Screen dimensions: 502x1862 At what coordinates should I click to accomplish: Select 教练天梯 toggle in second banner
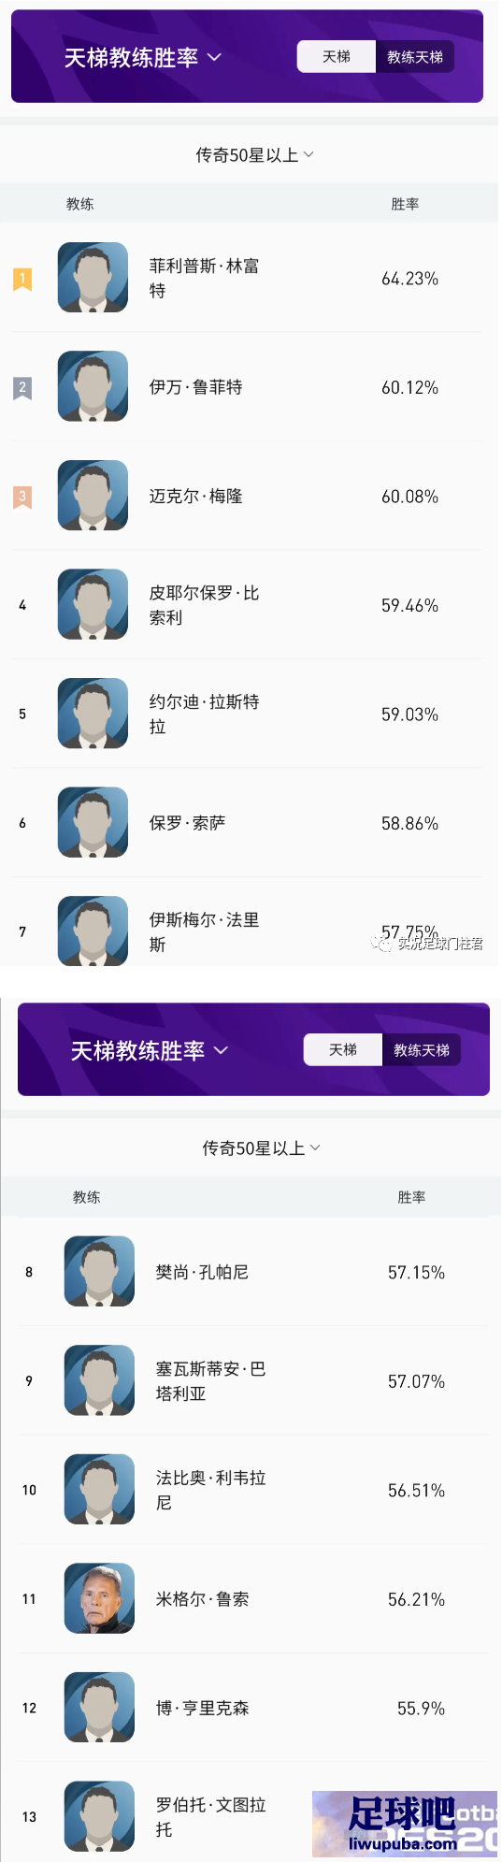[422, 1050]
